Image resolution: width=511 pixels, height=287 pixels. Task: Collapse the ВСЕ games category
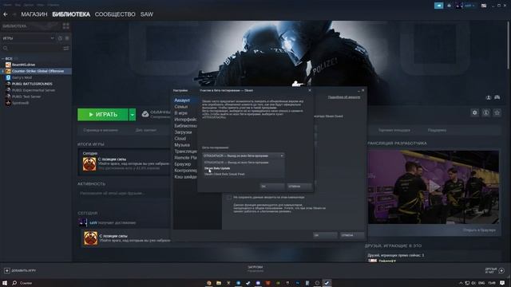[x=3, y=58]
